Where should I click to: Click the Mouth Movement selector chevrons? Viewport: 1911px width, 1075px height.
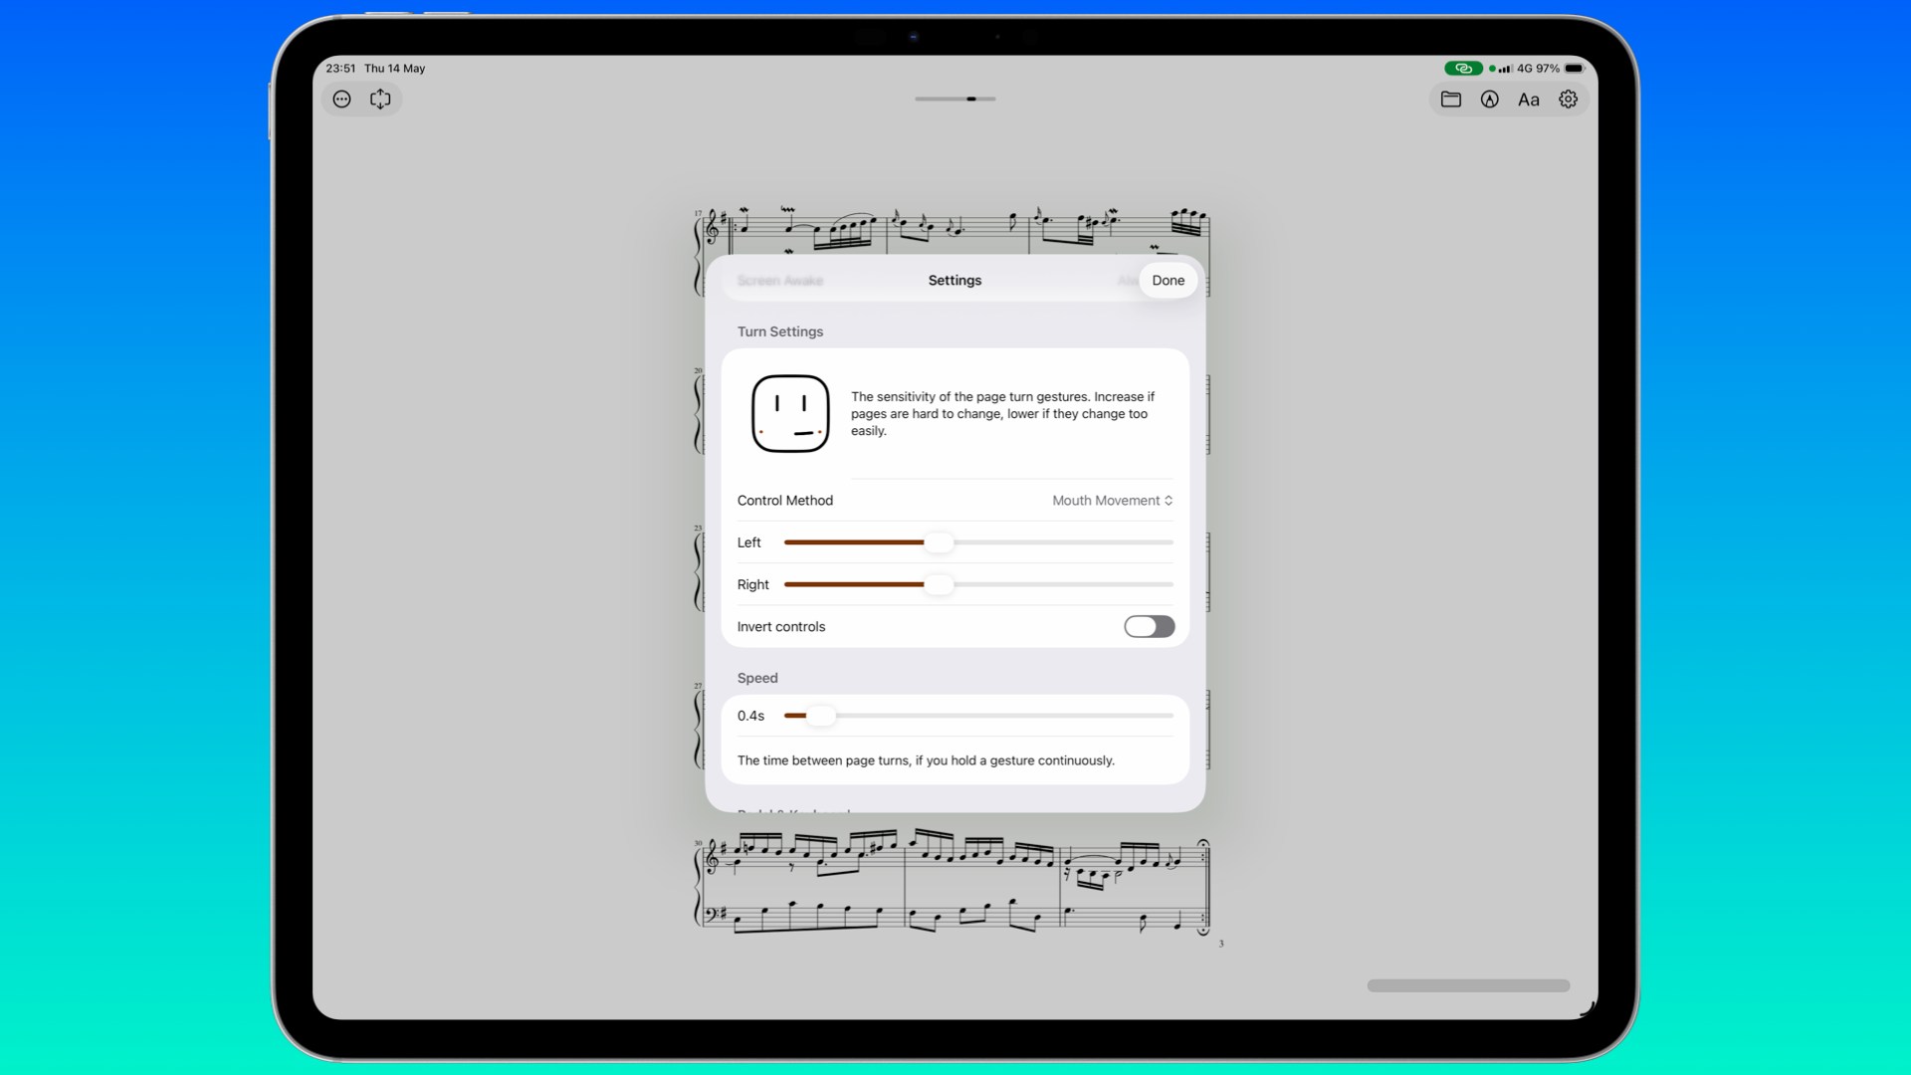point(1168,501)
